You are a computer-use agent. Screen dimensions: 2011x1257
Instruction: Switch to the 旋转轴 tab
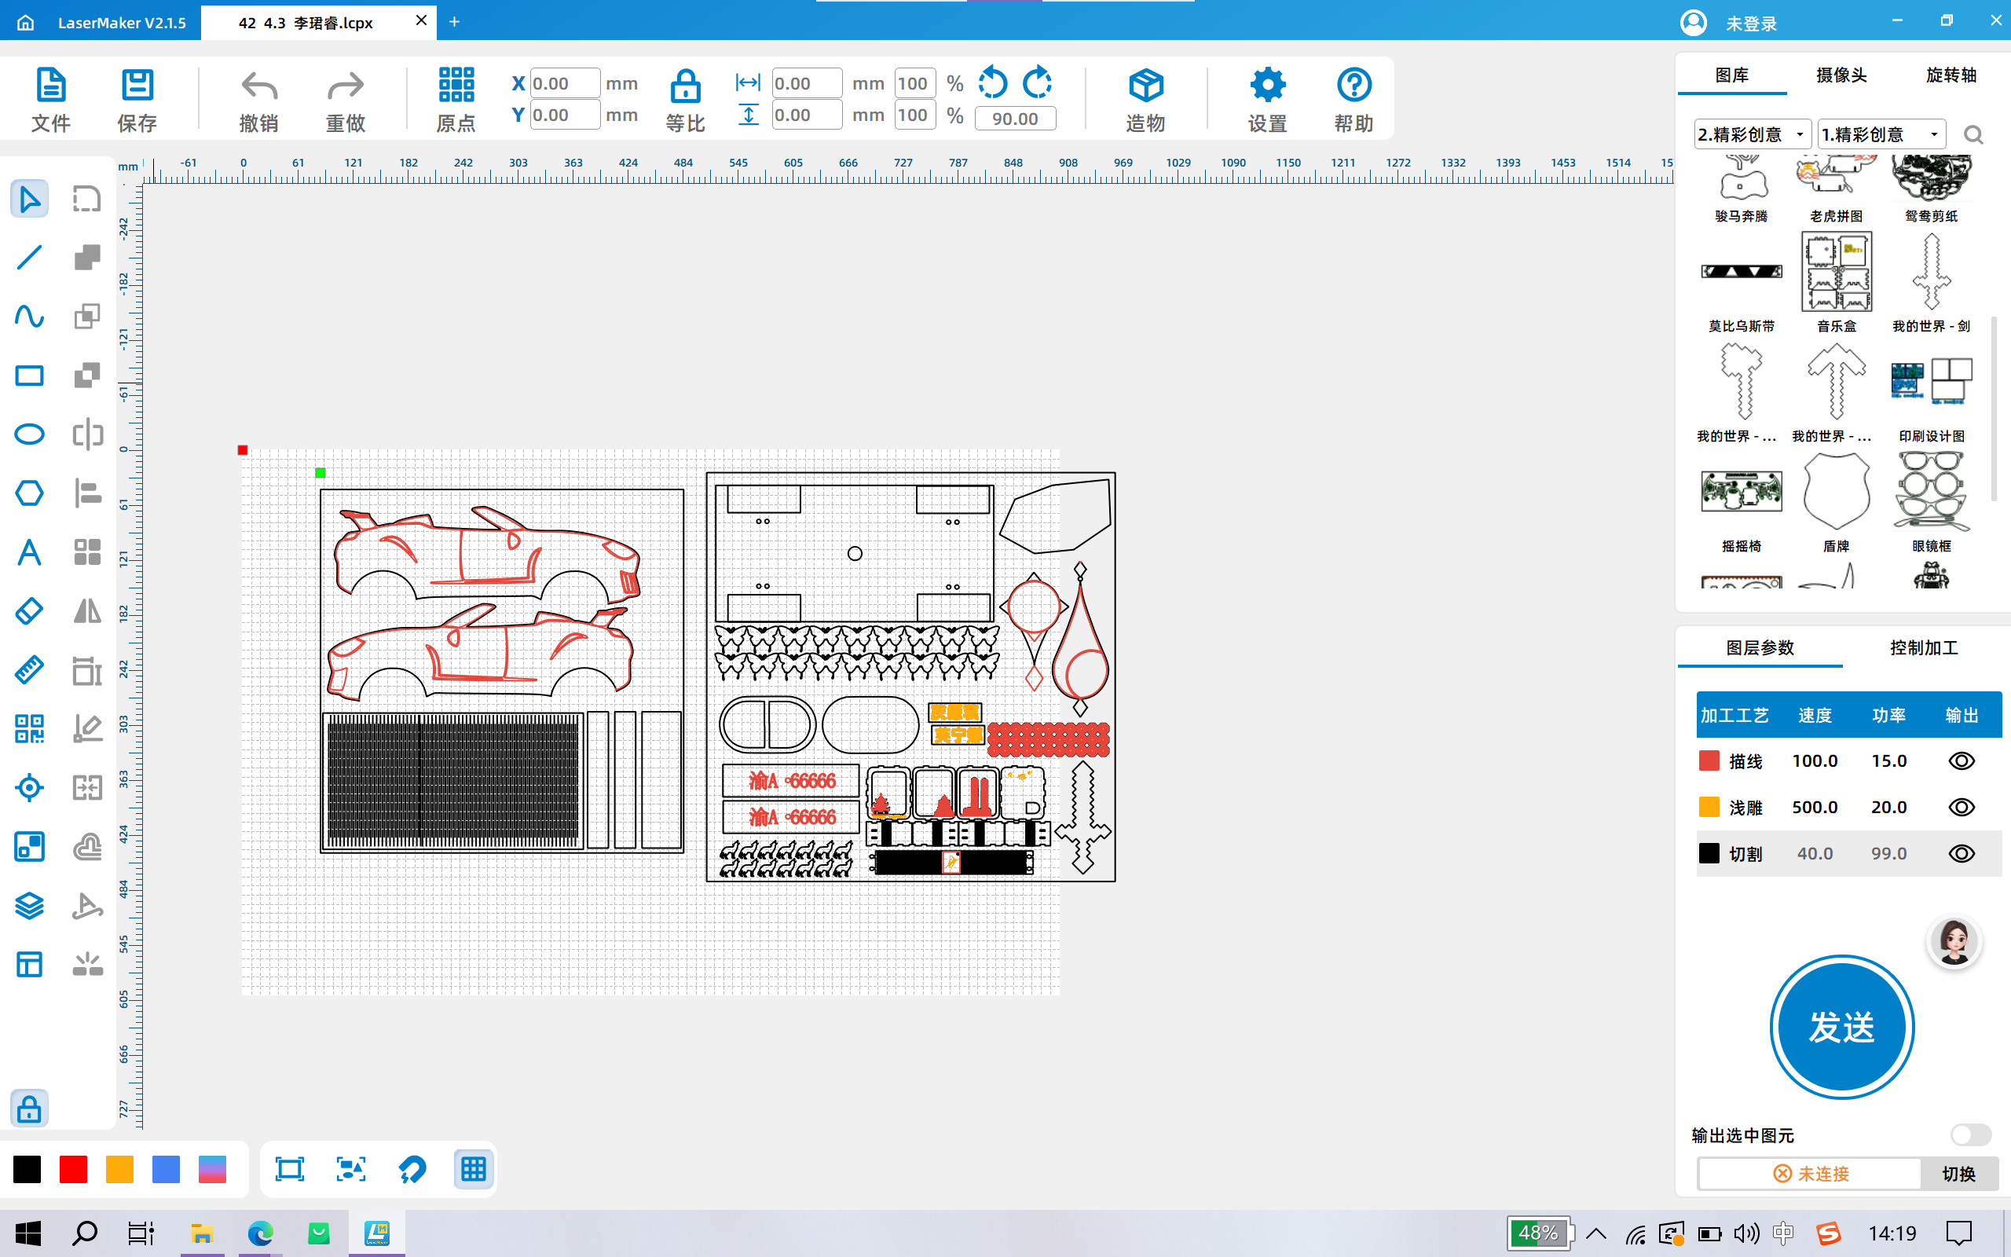[x=1951, y=75]
